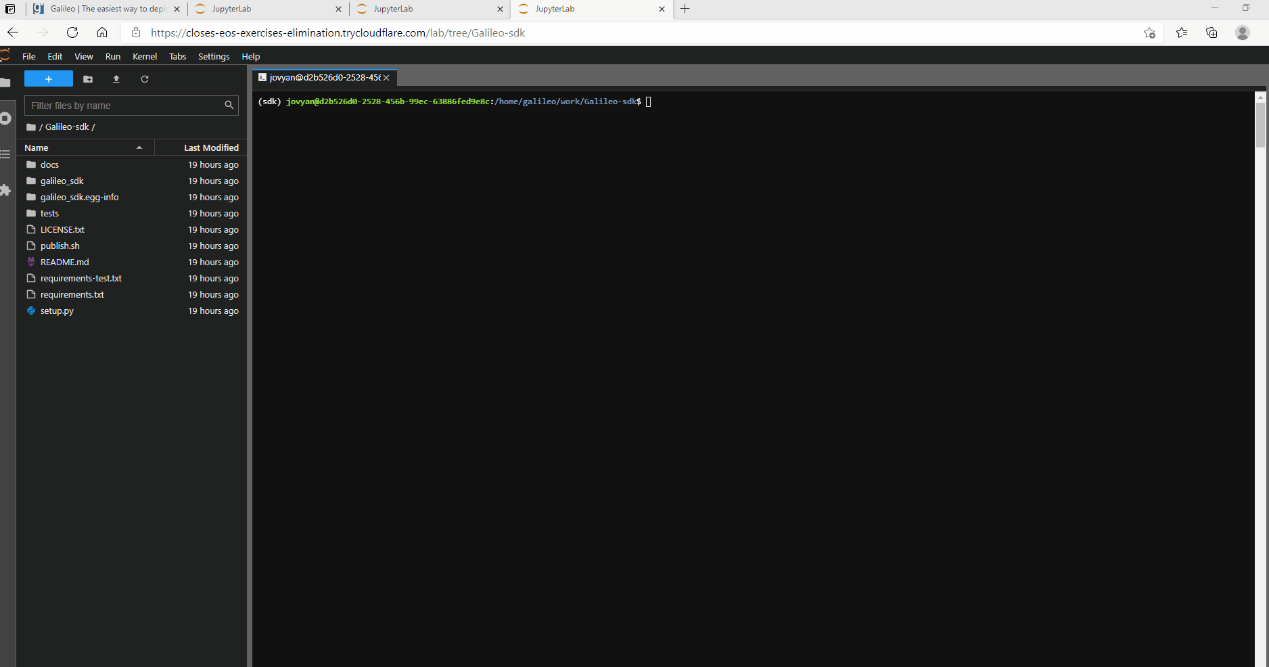Open the Run menu
1269x667 pixels.
point(113,57)
